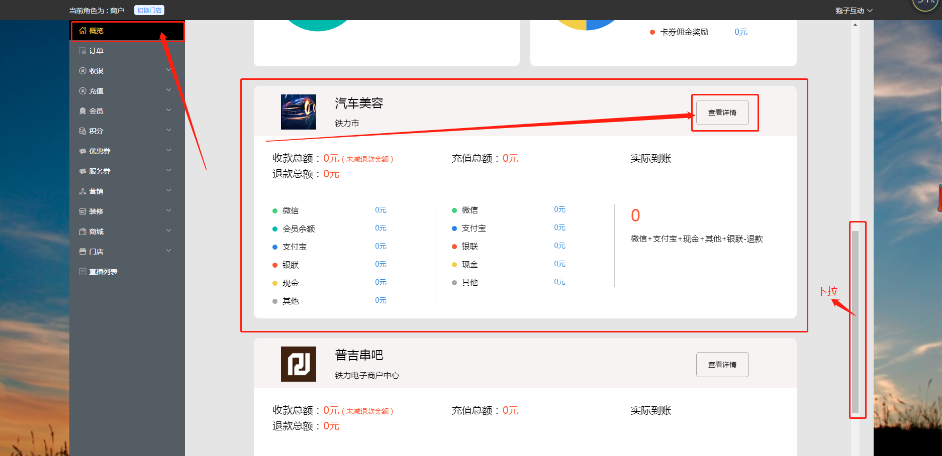The height and width of the screenshot is (456, 942).
Task: Click the 充值 recharge icon
Action: click(x=82, y=91)
